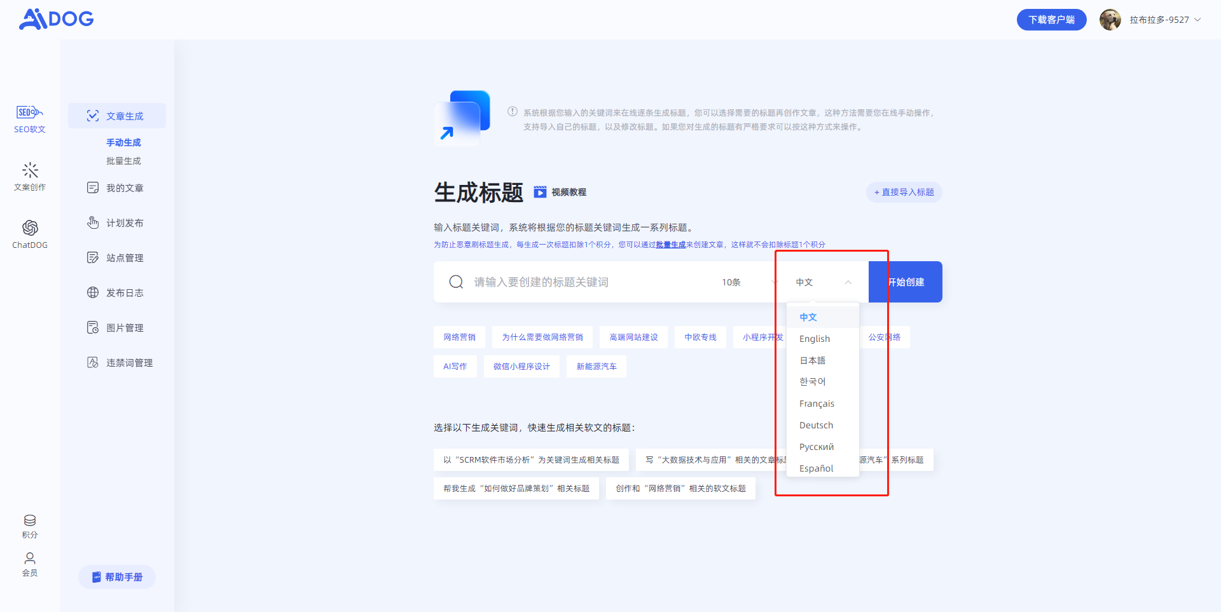Screen dimensions: 1221x612
Task: Choose the AI写作 tag
Action: point(455,367)
